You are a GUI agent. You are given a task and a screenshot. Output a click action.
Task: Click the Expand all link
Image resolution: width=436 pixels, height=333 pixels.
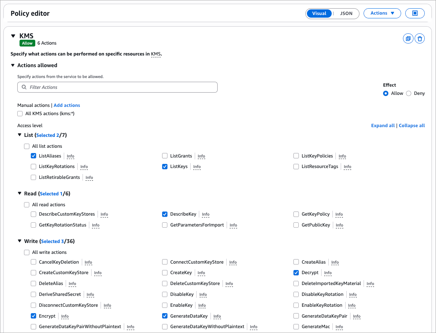[383, 125]
